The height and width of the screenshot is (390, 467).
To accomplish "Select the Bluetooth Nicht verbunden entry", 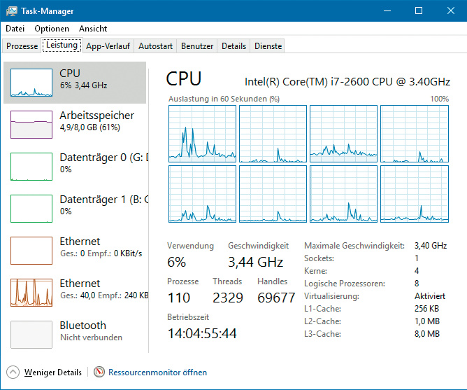I will [77, 330].
